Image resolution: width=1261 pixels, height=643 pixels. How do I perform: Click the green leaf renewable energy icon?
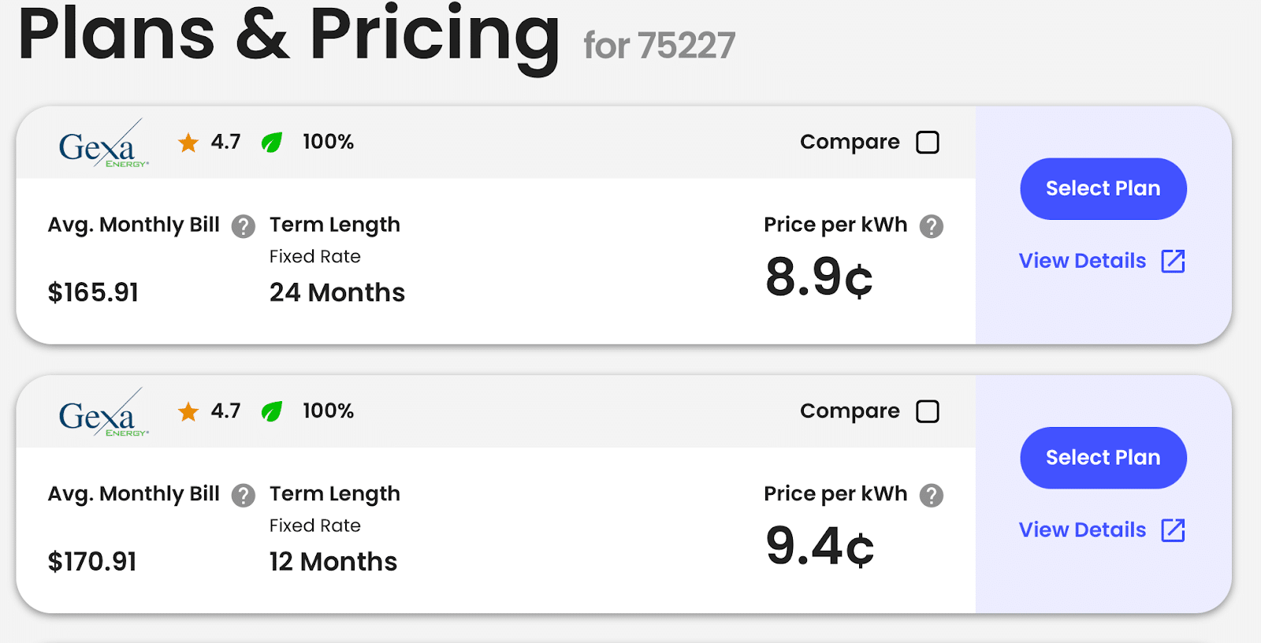[x=270, y=142]
